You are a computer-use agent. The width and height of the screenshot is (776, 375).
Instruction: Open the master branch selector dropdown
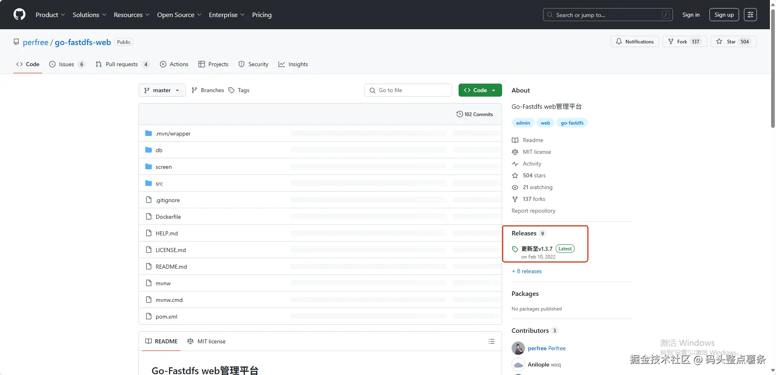click(x=162, y=90)
